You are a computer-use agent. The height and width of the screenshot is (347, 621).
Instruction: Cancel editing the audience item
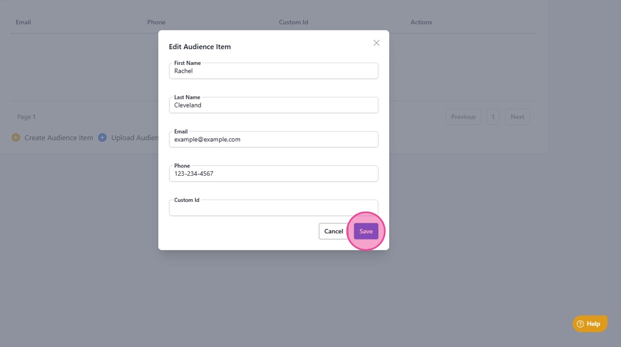(333, 231)
